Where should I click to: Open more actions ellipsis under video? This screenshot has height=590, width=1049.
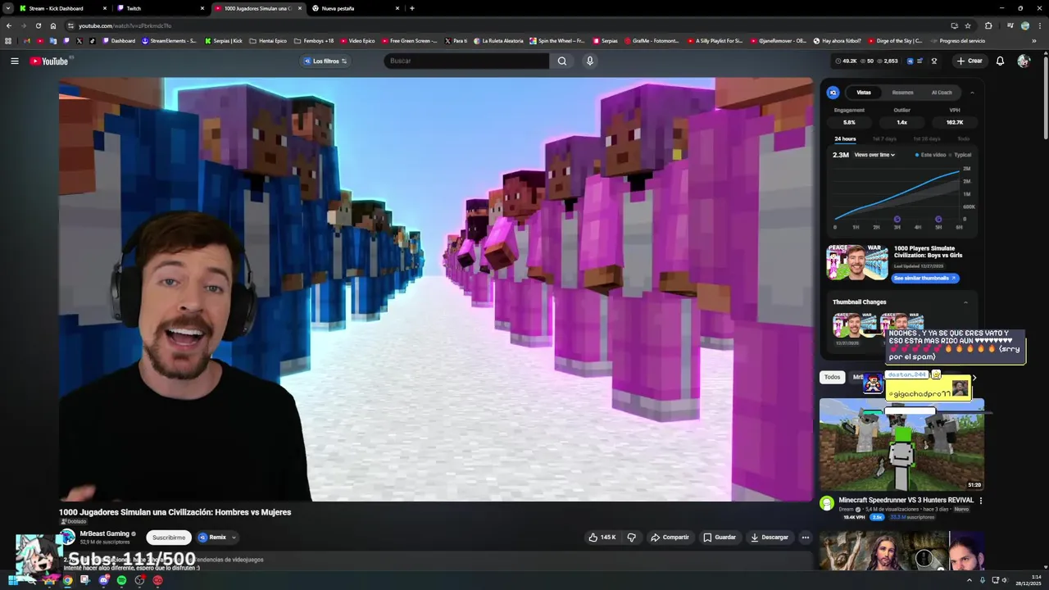805,538
